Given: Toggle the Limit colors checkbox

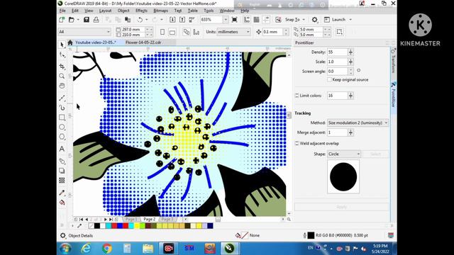Looking at the screenshot, I should click(297, 96).
